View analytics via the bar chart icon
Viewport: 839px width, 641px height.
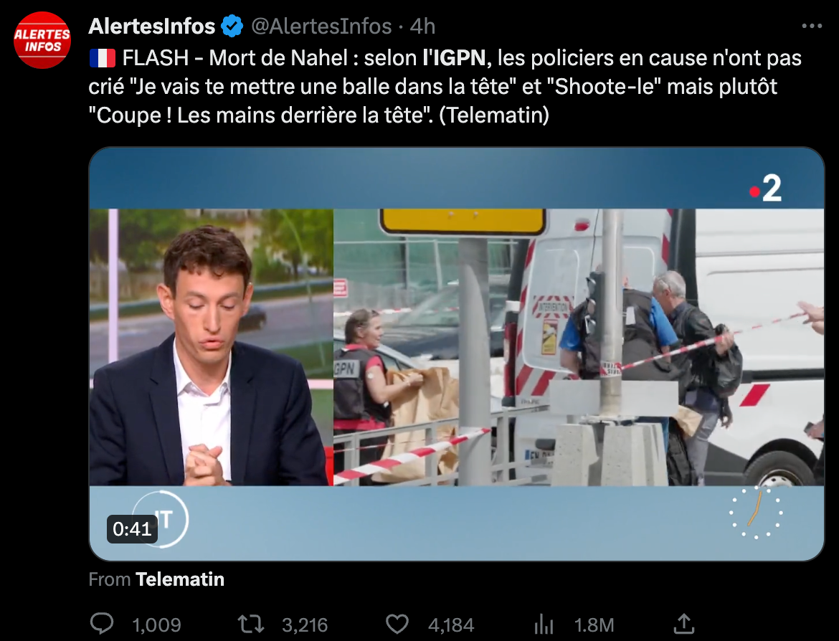click(x=544, y=624)
